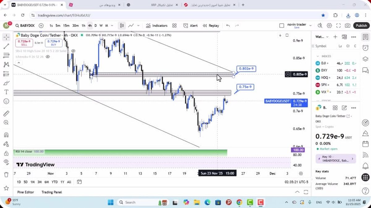This screenshot has width=371, height=208.
Task: Open the Fibonacci retracement tools
Action: 6,55
